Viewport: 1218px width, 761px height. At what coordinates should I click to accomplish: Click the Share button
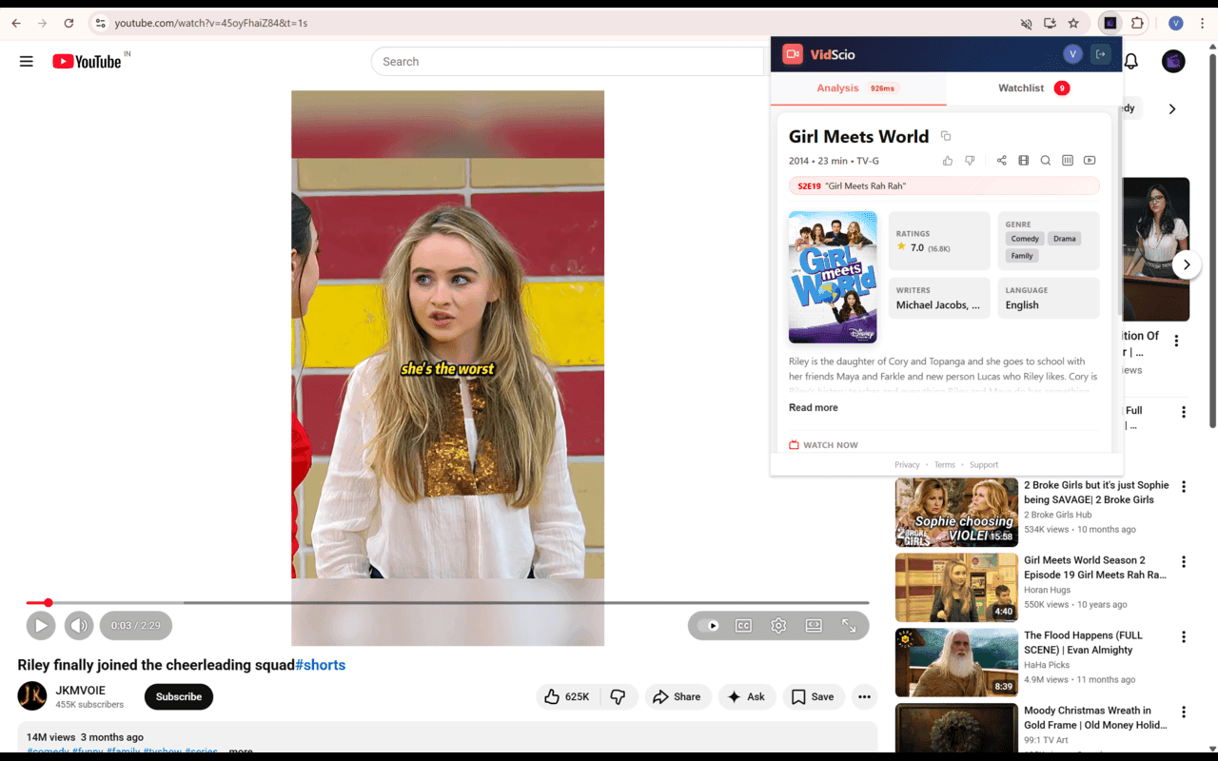coord(678,697)
